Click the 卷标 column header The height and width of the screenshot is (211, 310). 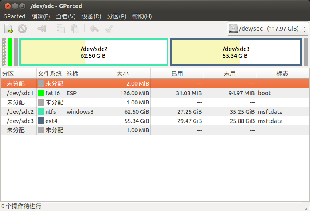click(x=80, y=74)
